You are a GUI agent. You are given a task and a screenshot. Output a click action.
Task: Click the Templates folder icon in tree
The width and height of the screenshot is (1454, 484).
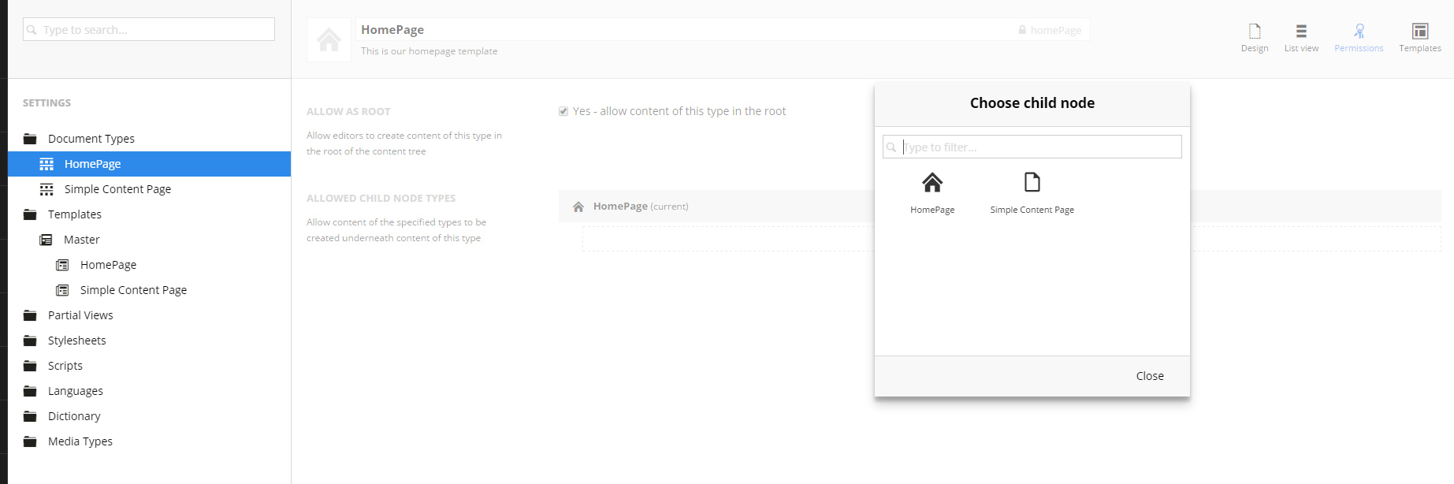30,214
